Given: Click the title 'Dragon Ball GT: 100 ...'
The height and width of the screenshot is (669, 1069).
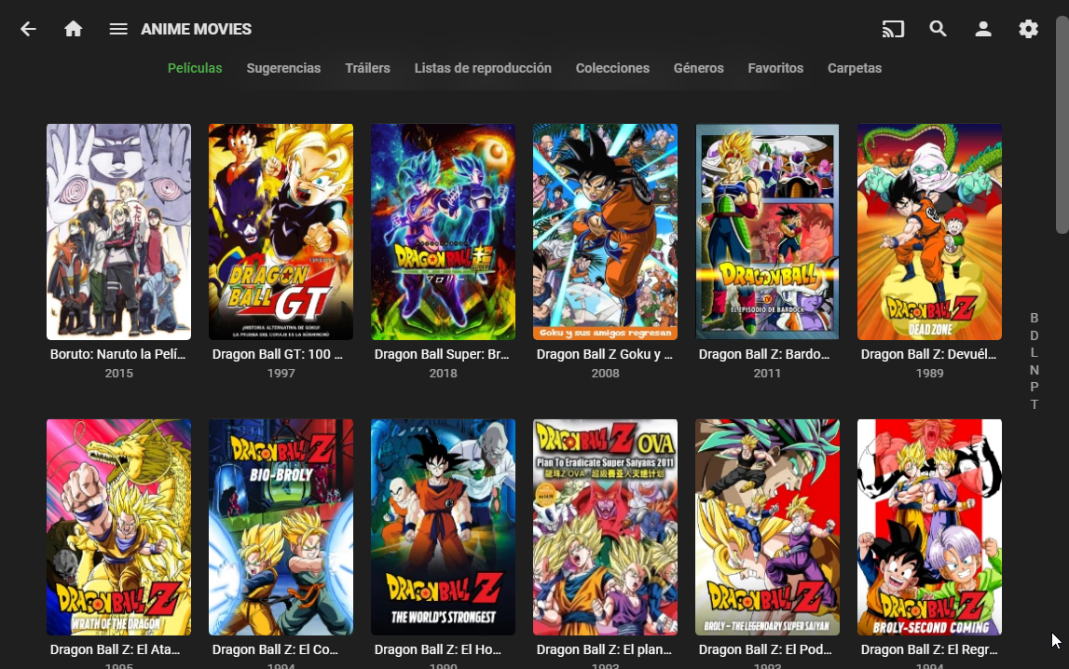Looking at the screenshot, I should (278, 354).
